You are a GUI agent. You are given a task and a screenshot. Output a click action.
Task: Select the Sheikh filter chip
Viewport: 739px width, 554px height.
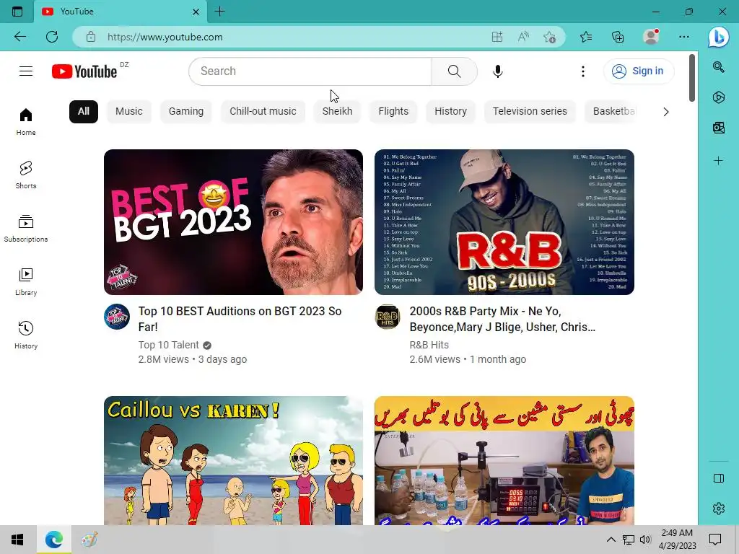click(x=338, y=112)
